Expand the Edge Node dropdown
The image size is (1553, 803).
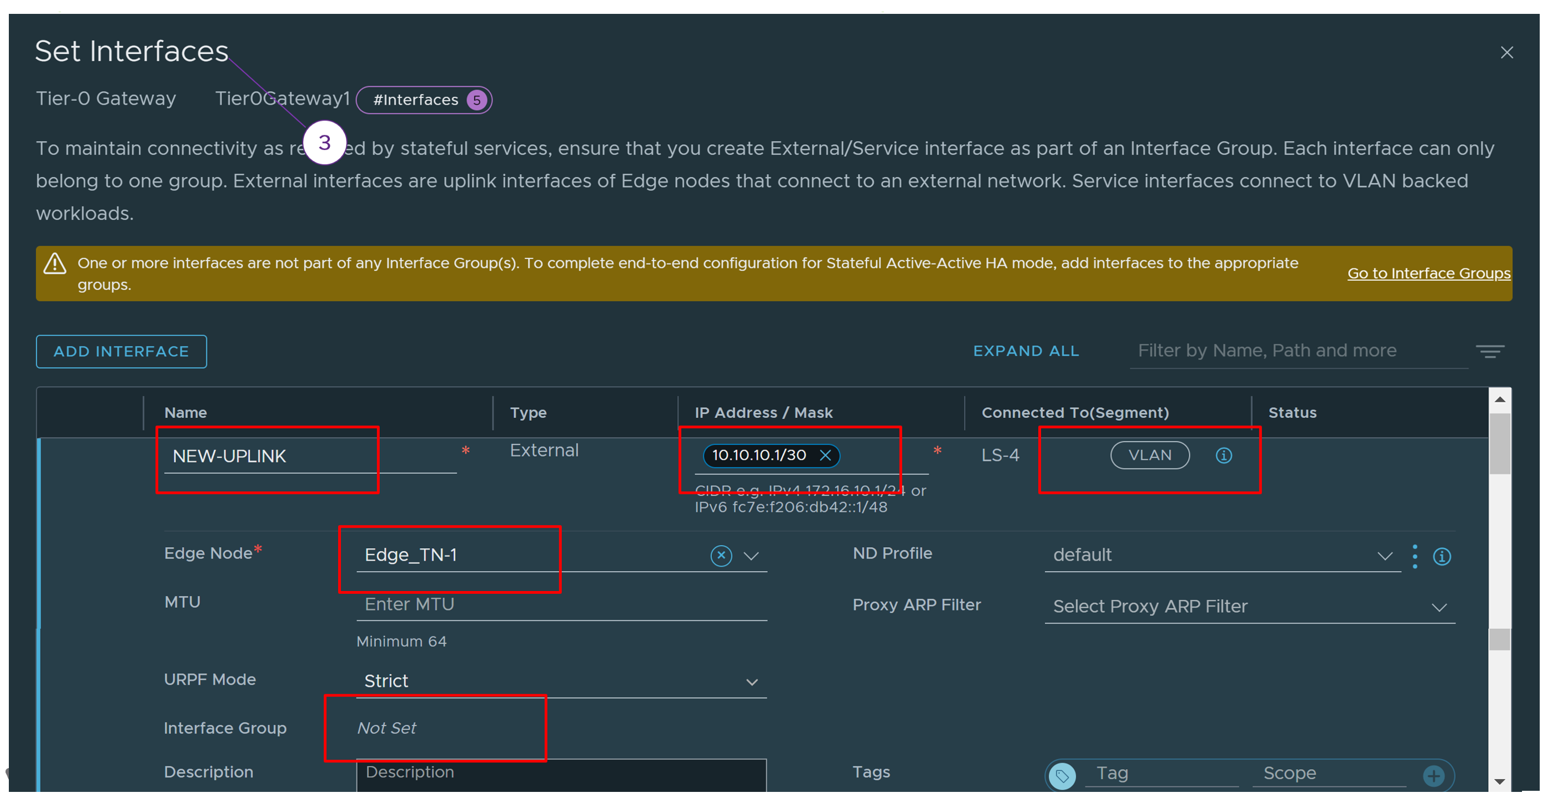[x=751, y=555]
